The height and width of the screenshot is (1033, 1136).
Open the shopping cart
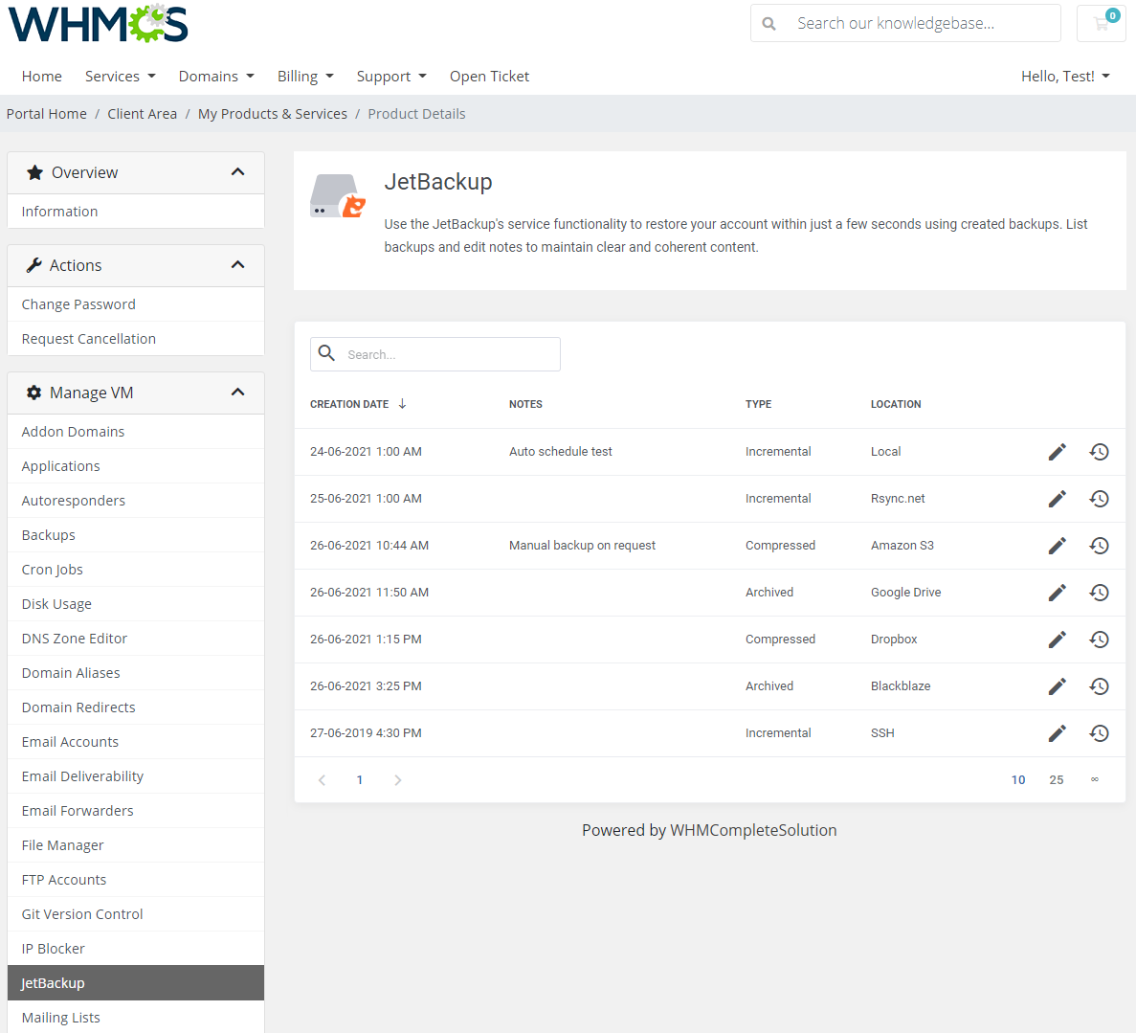[x=1101, y=23]
